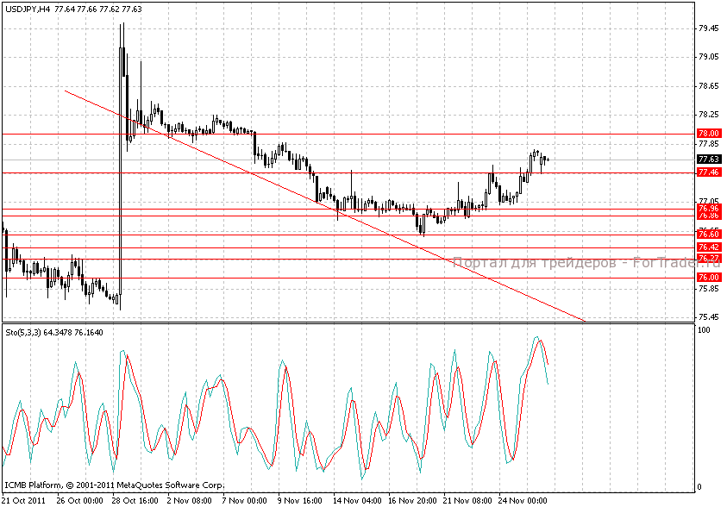Screen dimensions: 727x507
Task: Click the 7 Nov 00:00 time label
Action: click(244, 500)
